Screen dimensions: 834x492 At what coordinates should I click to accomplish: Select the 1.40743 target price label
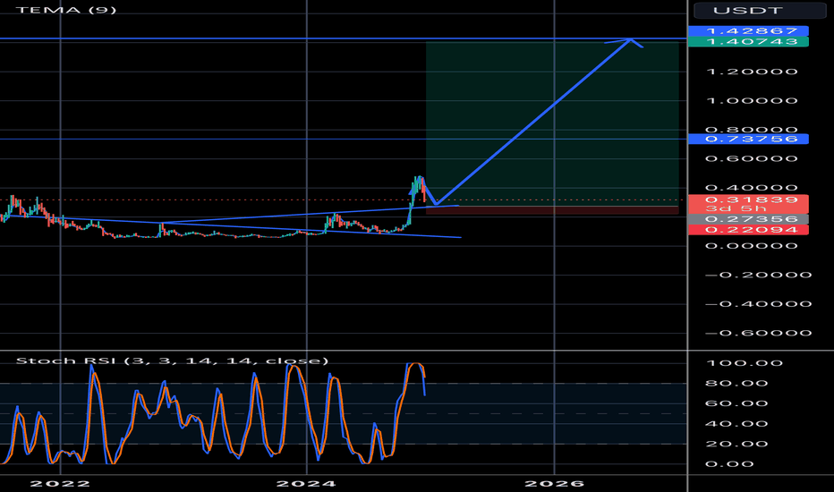(x=748, y=41)
